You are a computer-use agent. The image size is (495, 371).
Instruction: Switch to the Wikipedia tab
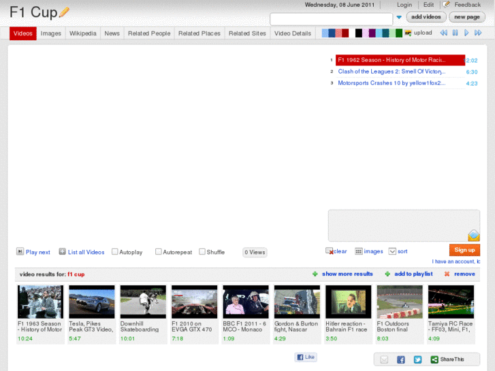click(x=82, y=33)
